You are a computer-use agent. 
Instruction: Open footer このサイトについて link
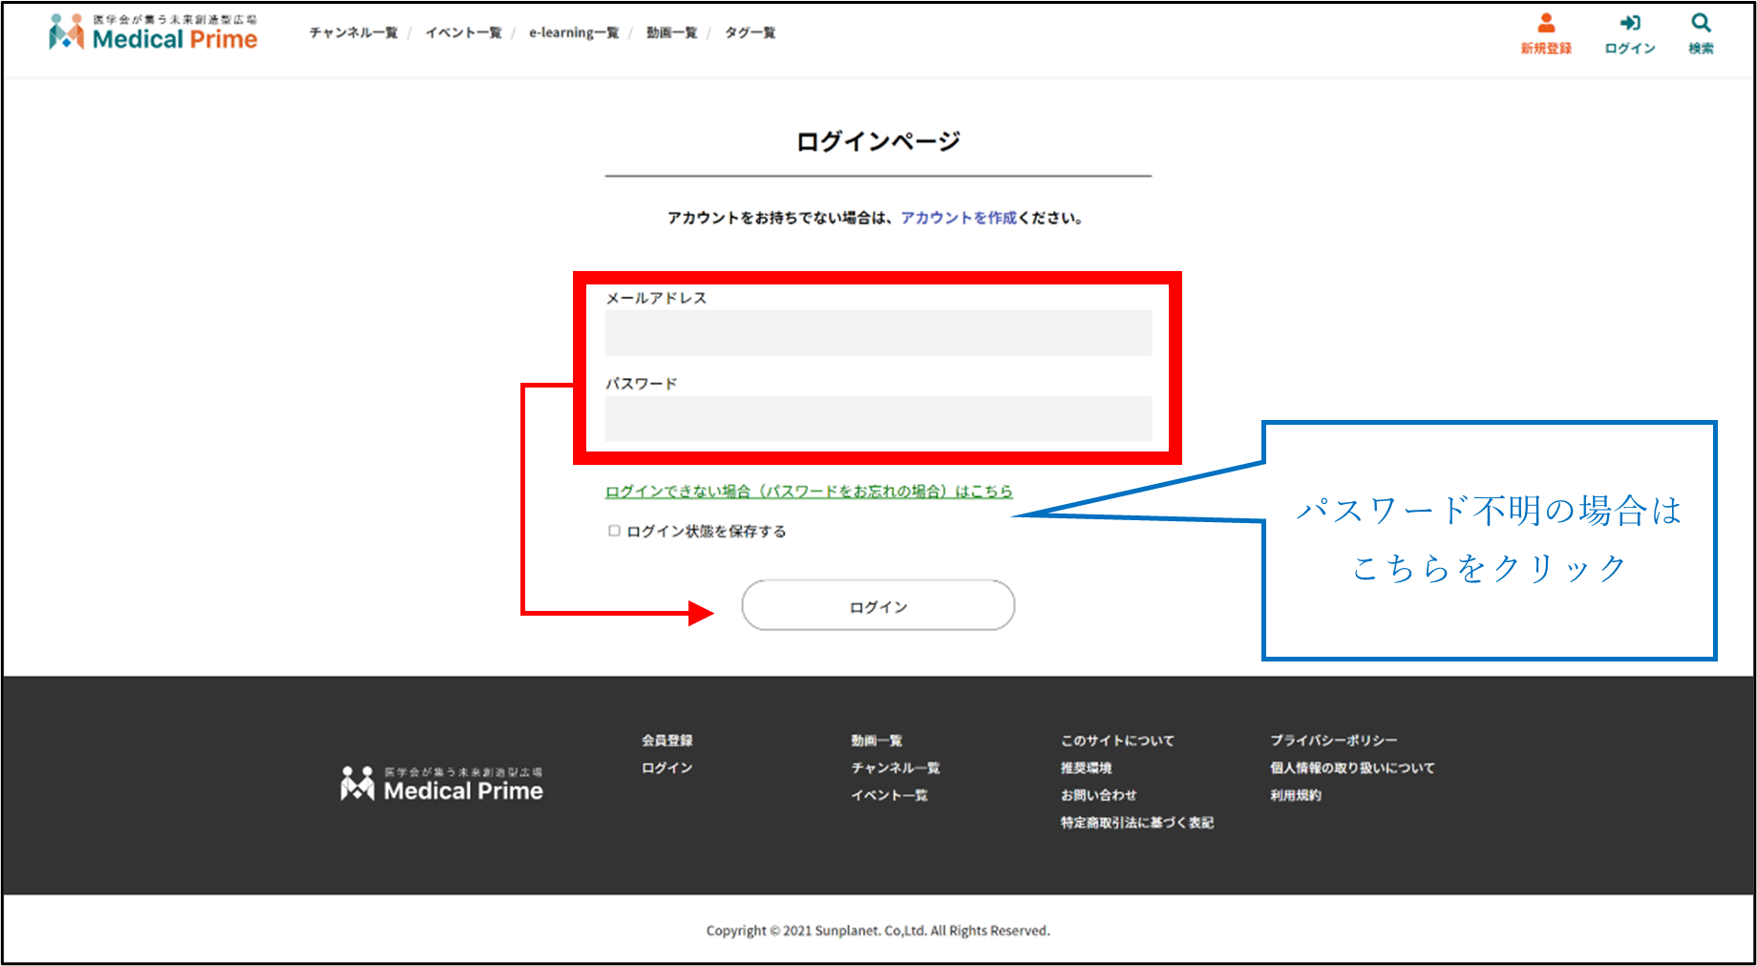click(x=1117, y=740)
